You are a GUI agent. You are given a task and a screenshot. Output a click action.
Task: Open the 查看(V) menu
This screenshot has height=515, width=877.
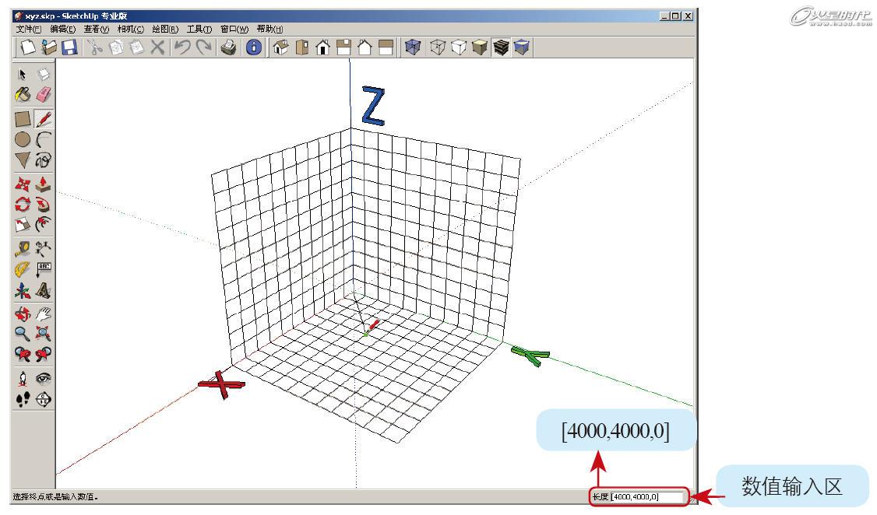97,29
